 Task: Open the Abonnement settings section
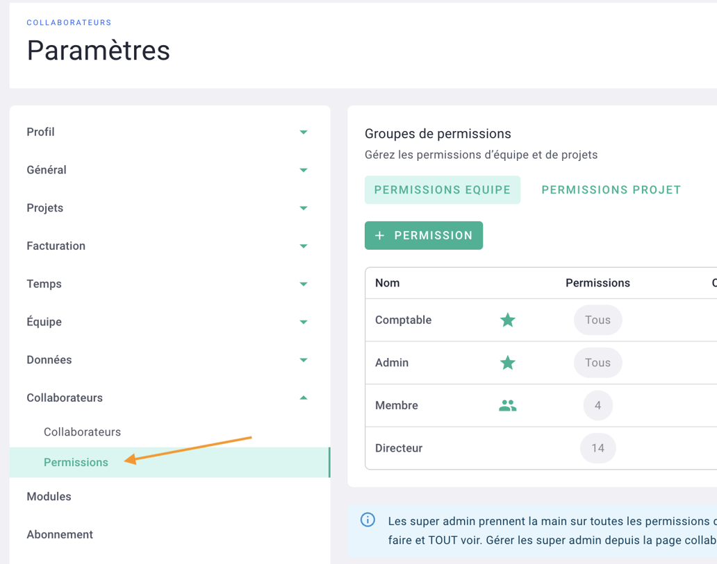coord(60,534)
